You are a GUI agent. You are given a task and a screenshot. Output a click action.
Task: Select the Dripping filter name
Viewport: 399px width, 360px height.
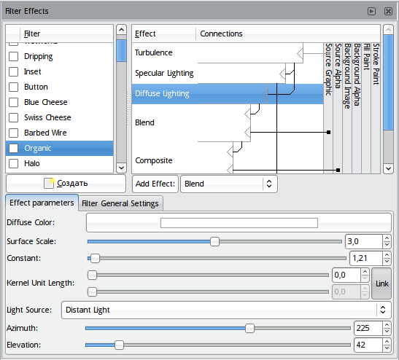tap(39, 56)
